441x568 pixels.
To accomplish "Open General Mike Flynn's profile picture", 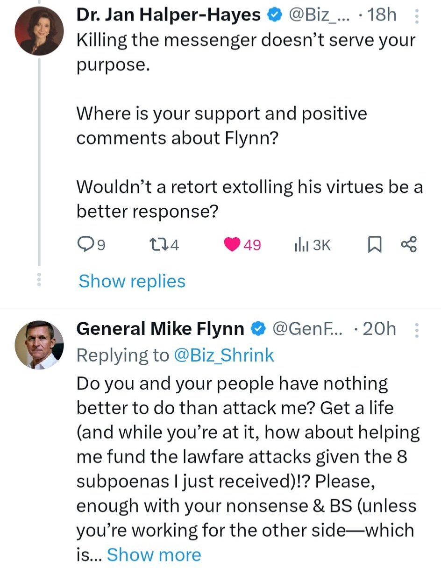I will tap(39, 345).
